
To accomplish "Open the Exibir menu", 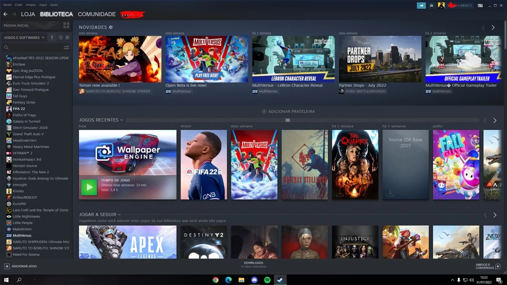I will 19,5.
